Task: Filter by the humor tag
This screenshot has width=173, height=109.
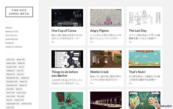Action: [x=21, y=93]
